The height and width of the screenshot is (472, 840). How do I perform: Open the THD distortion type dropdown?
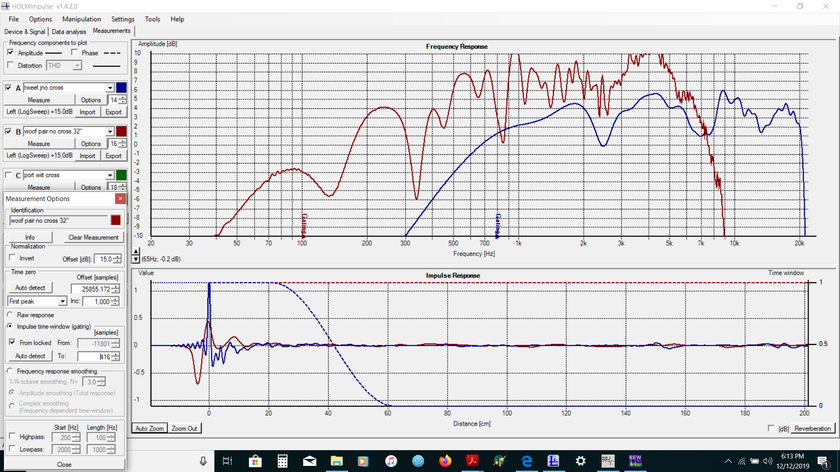pos(77,66)
